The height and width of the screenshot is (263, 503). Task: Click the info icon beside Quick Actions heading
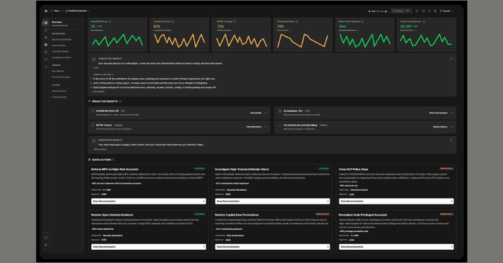click(x=114, y=159)
